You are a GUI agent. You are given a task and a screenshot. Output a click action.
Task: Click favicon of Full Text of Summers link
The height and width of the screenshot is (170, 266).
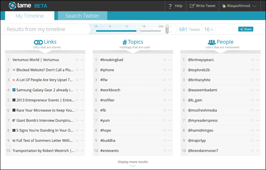(x=14, y=140)
